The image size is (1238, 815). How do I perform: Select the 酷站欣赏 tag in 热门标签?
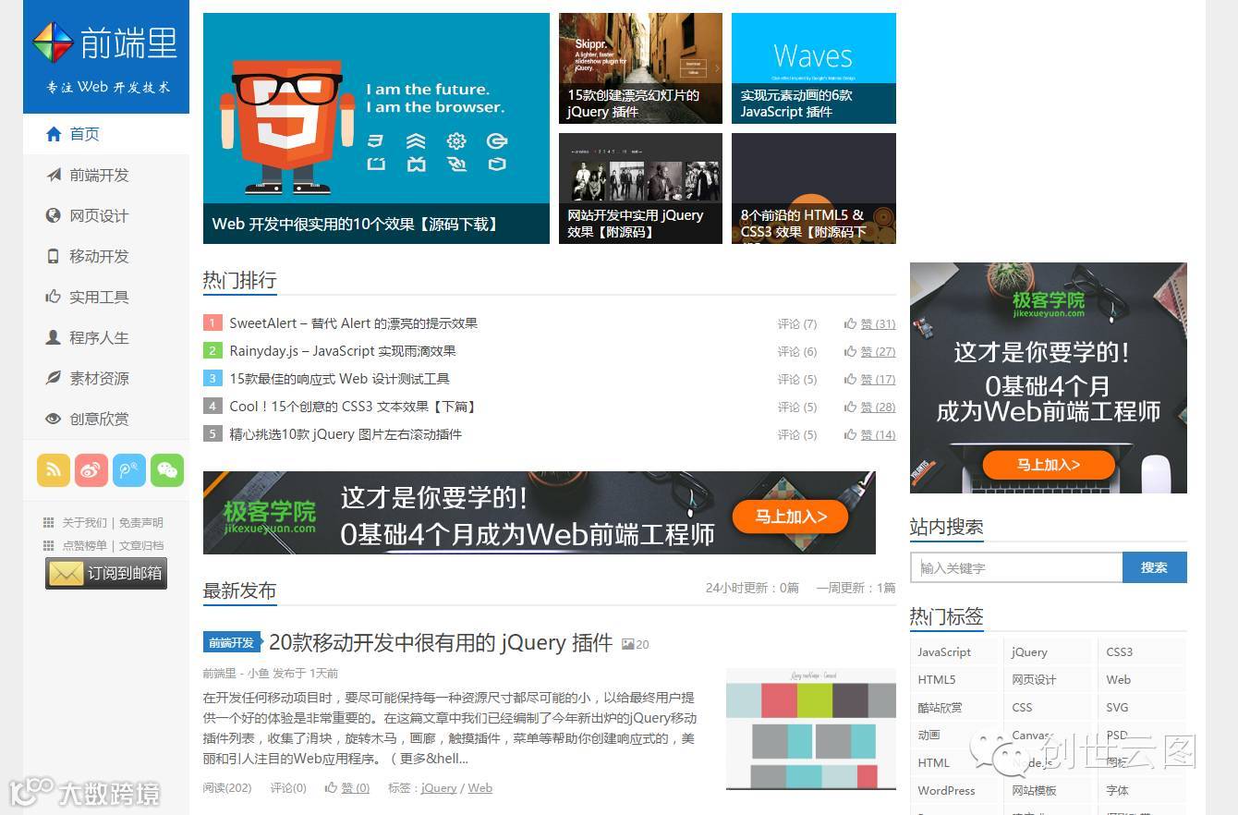955,708
